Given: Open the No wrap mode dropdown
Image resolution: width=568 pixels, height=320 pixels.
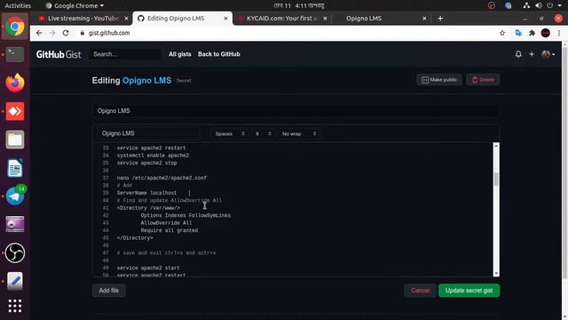Looking at the screenshot, I should coord(298,134).
